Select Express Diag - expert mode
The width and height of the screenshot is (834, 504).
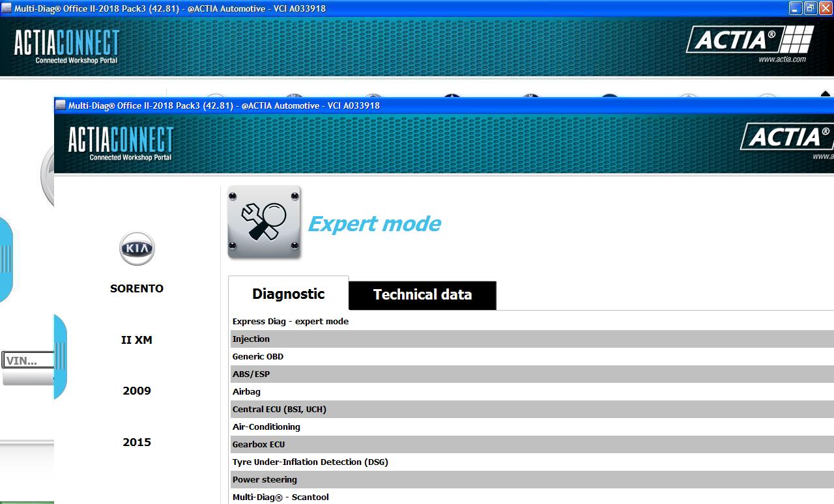[532, 321]
